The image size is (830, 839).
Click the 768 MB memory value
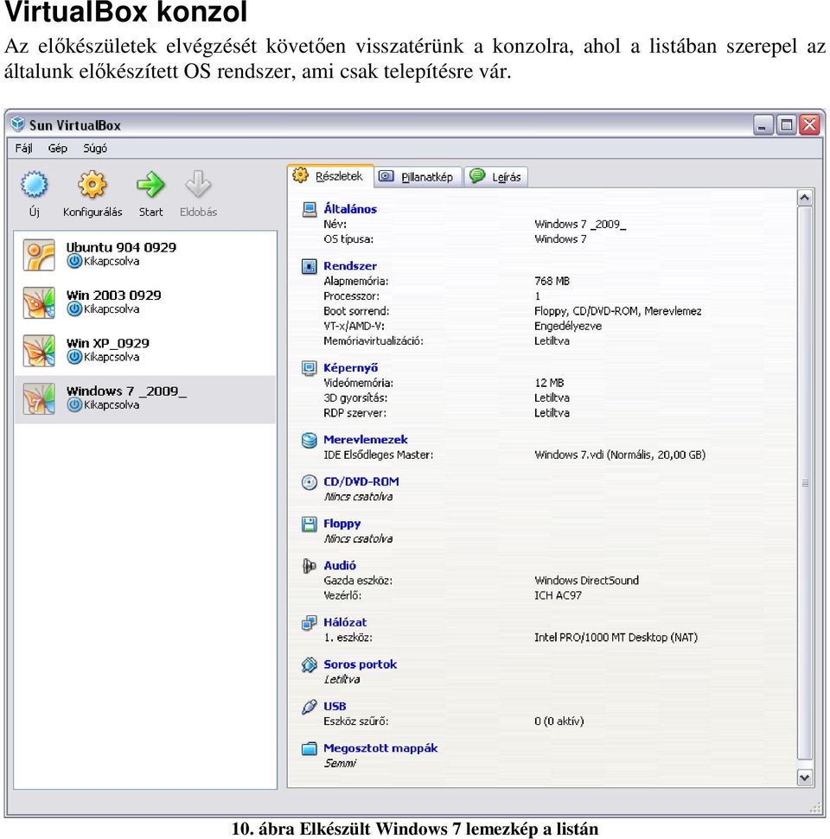click(x=552, y=281)
